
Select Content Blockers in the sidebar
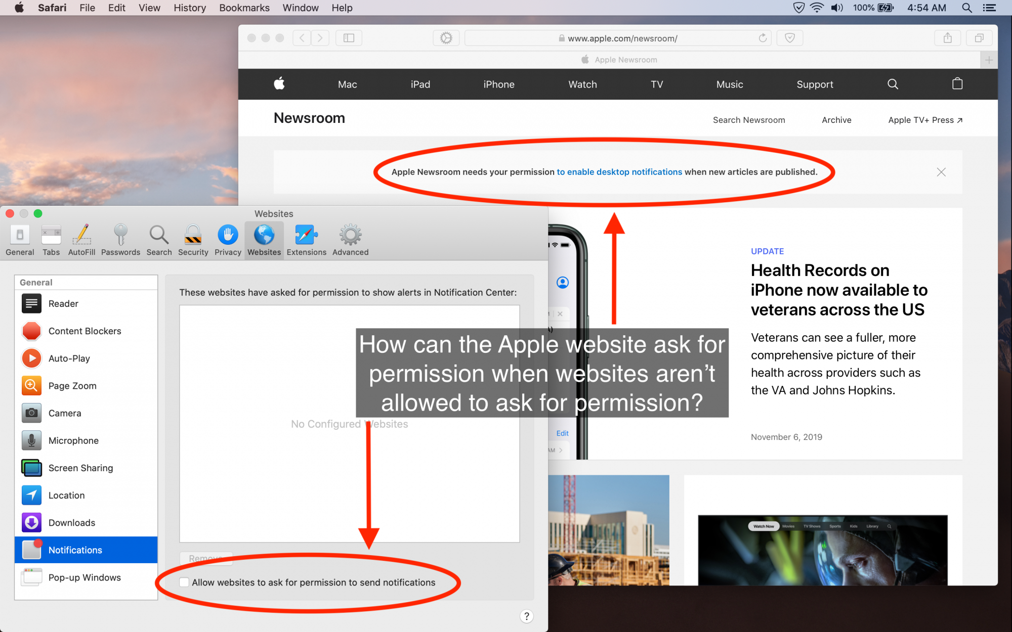click(x=85, y=331)
